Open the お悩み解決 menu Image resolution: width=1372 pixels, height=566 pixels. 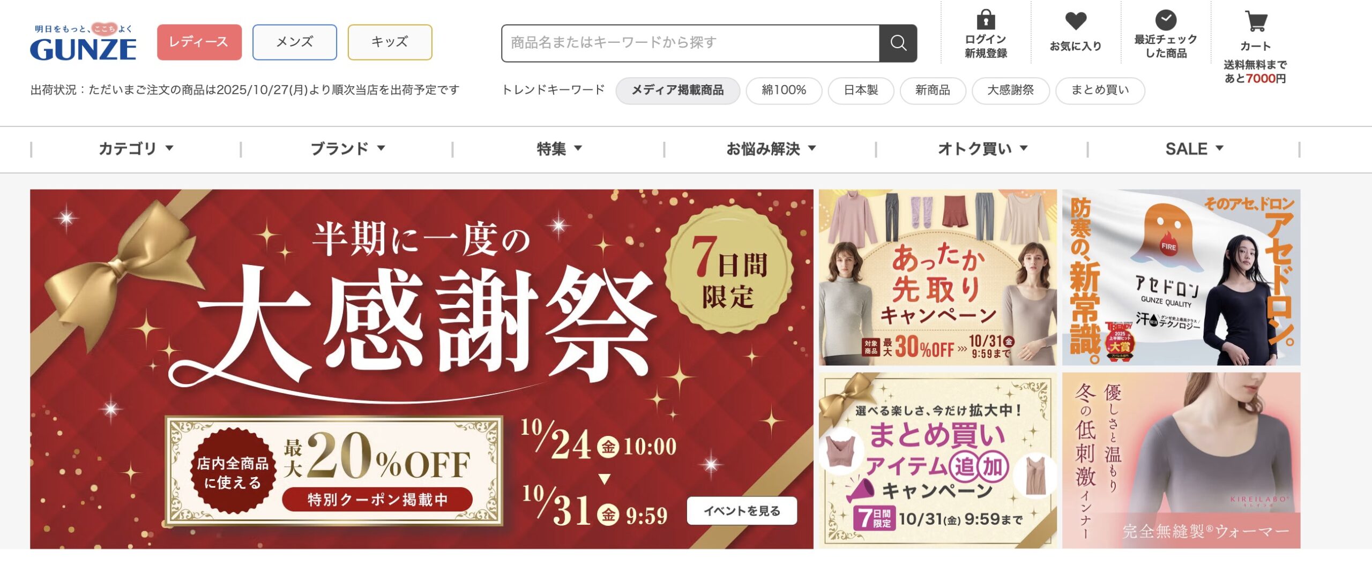coord(771,149)
